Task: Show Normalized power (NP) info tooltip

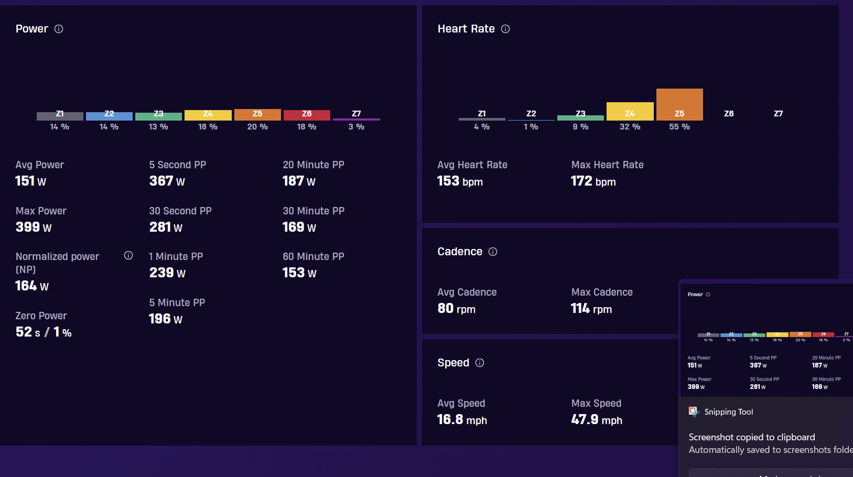Action: (128, 255)
